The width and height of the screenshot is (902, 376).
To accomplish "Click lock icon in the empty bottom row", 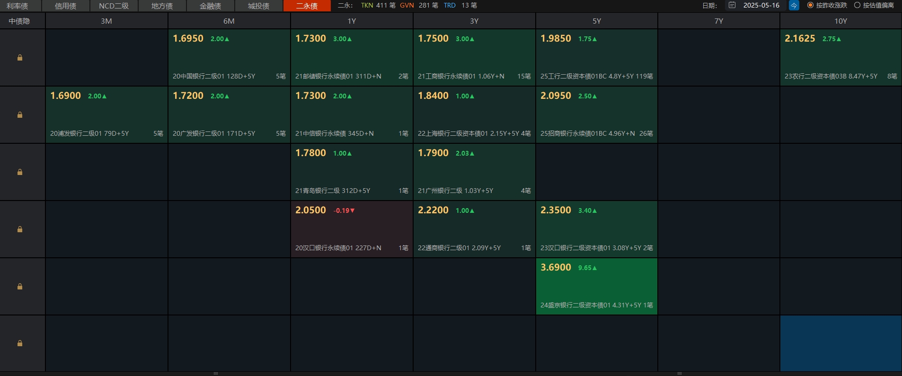I will coord(20,343).
